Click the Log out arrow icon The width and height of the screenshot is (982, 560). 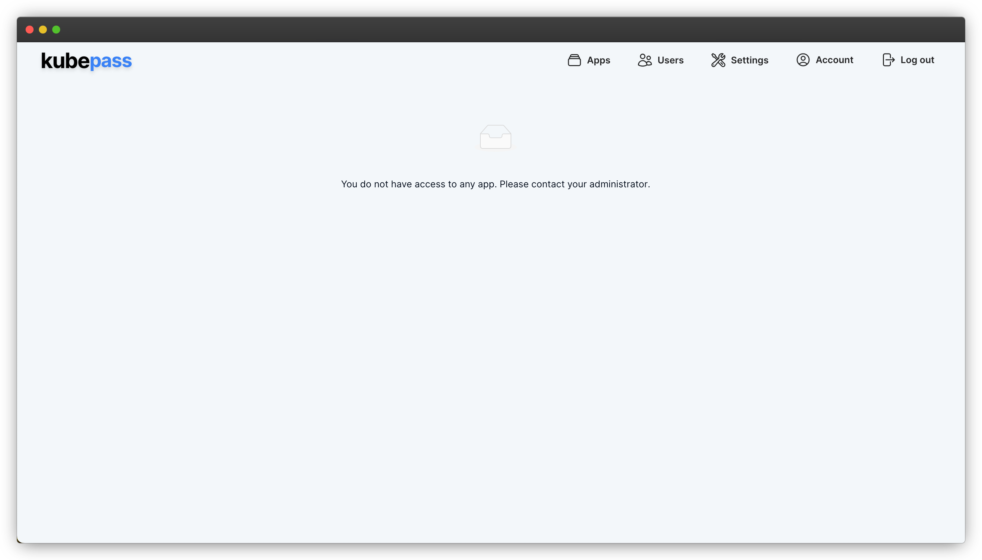click(x=889, y=60)
